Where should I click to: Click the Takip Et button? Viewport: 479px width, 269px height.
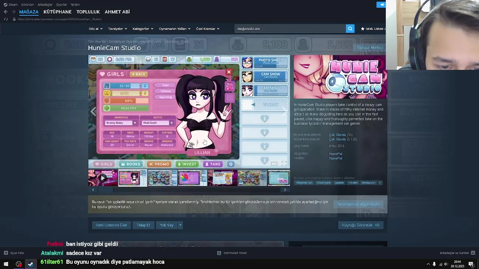(143, 225)
